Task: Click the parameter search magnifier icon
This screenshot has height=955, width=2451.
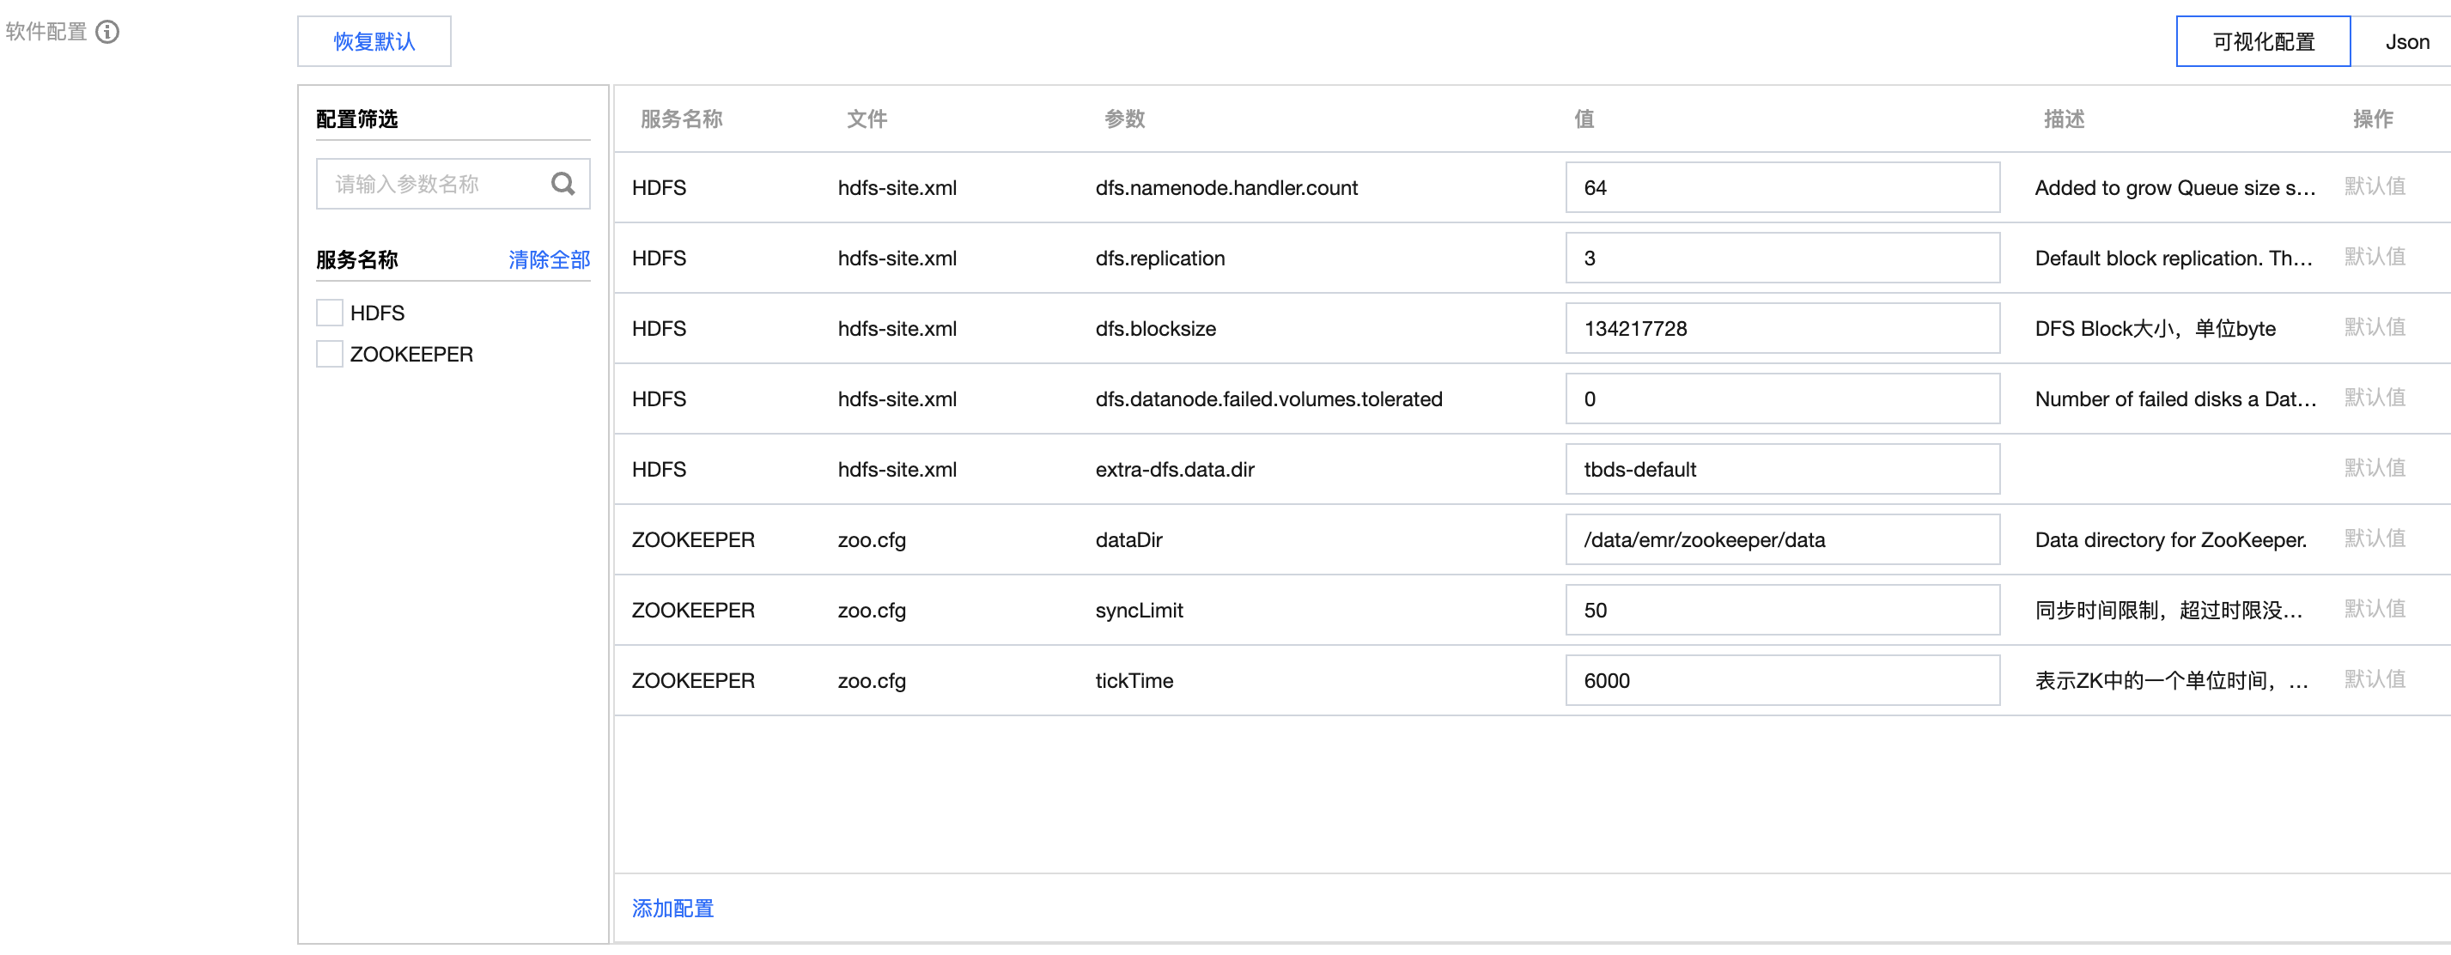Action: [x=563, y=183]
